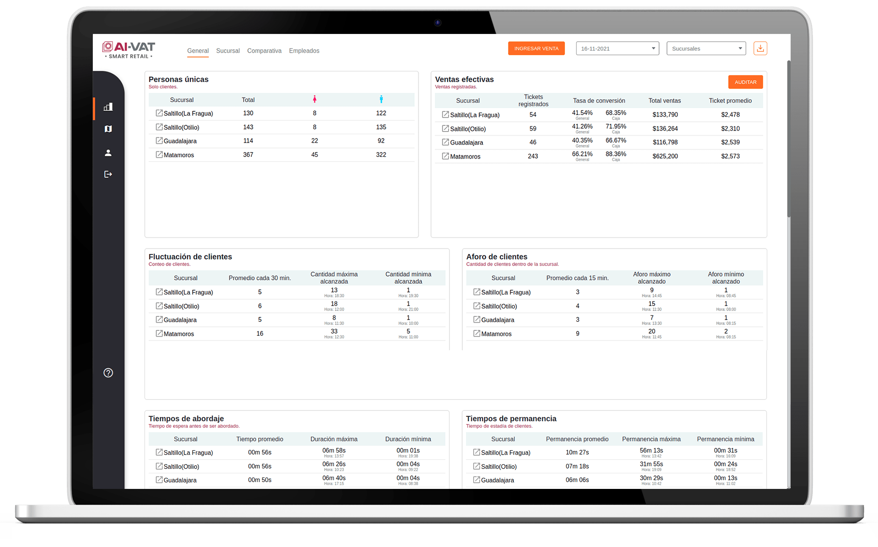Click the Tickets registrados column header
This screenshot has height=547, width=878.
coord(533,100)
